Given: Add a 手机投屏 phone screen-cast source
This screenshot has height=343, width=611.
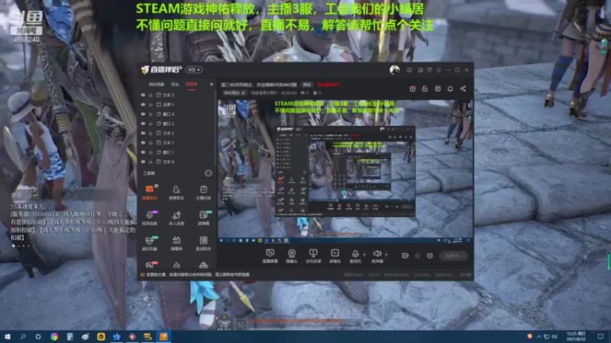Looking at the screenshot, I should 313,256.
